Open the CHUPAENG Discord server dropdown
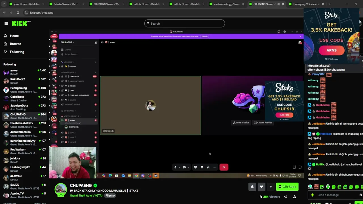 tap(67, 42)
